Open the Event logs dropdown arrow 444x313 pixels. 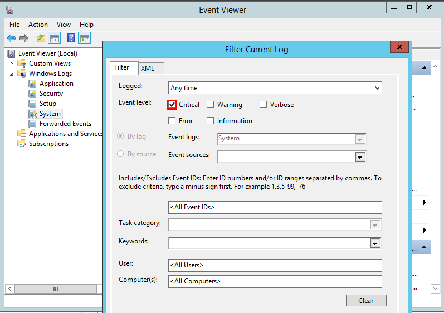[360, 139]
